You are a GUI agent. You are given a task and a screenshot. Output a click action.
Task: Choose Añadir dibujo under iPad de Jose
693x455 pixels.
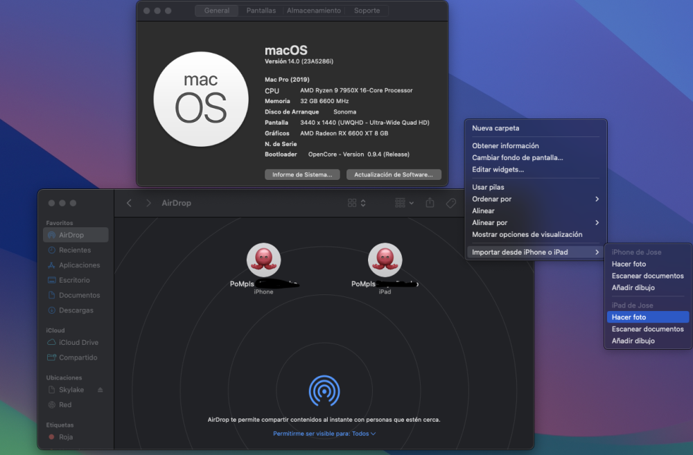648,341
